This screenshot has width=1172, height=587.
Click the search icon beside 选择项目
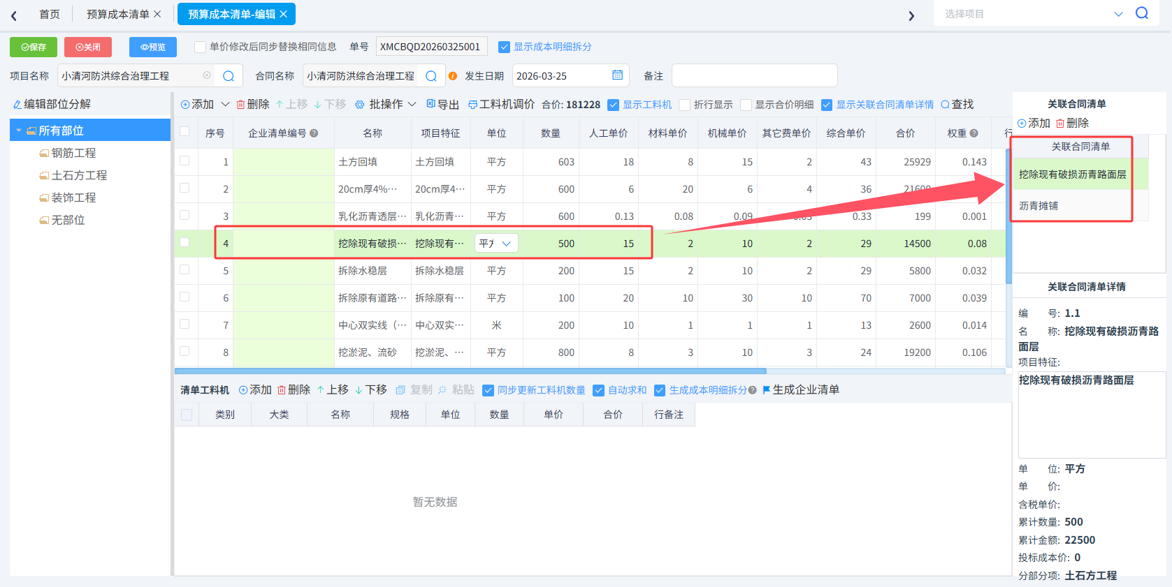(x=1142, y=13)
